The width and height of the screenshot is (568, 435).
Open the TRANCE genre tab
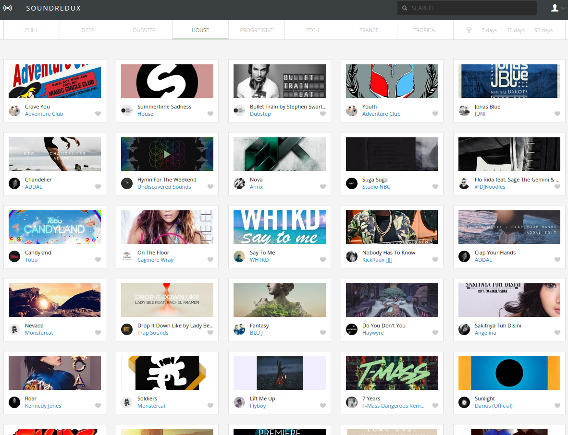point(369,30)
